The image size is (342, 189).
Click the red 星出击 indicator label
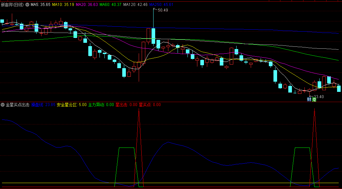click(126, 105)
